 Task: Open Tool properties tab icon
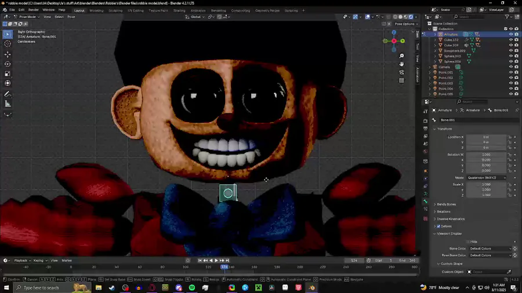425,111
